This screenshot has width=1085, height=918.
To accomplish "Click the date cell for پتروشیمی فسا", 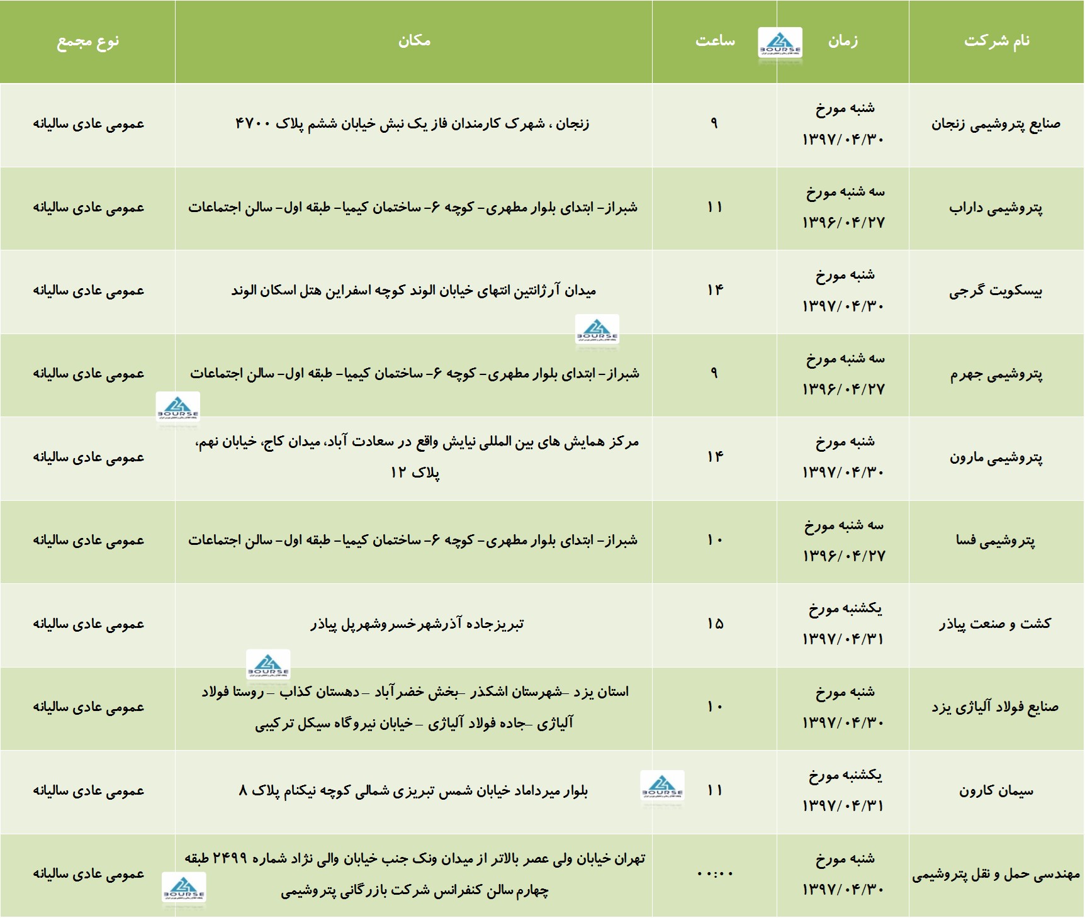I will (843, 540).
